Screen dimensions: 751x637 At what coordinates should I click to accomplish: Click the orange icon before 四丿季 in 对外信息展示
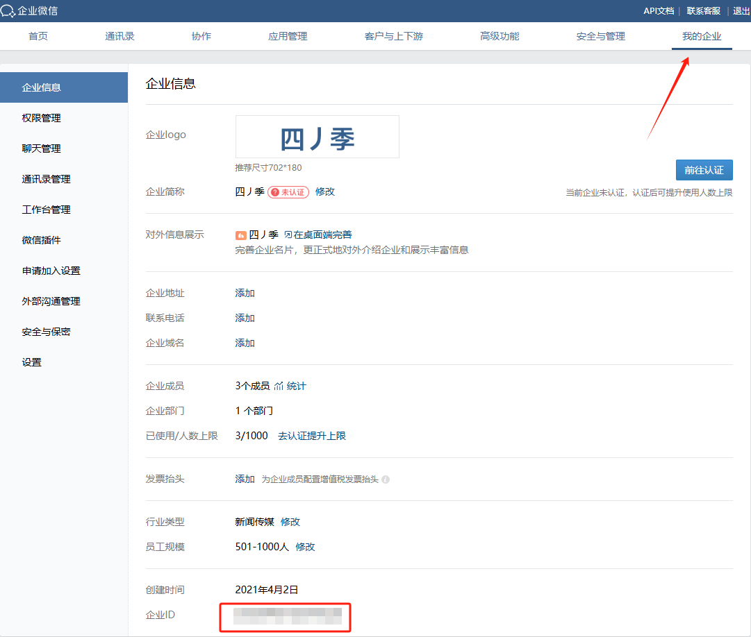click(x=240, y=235)
